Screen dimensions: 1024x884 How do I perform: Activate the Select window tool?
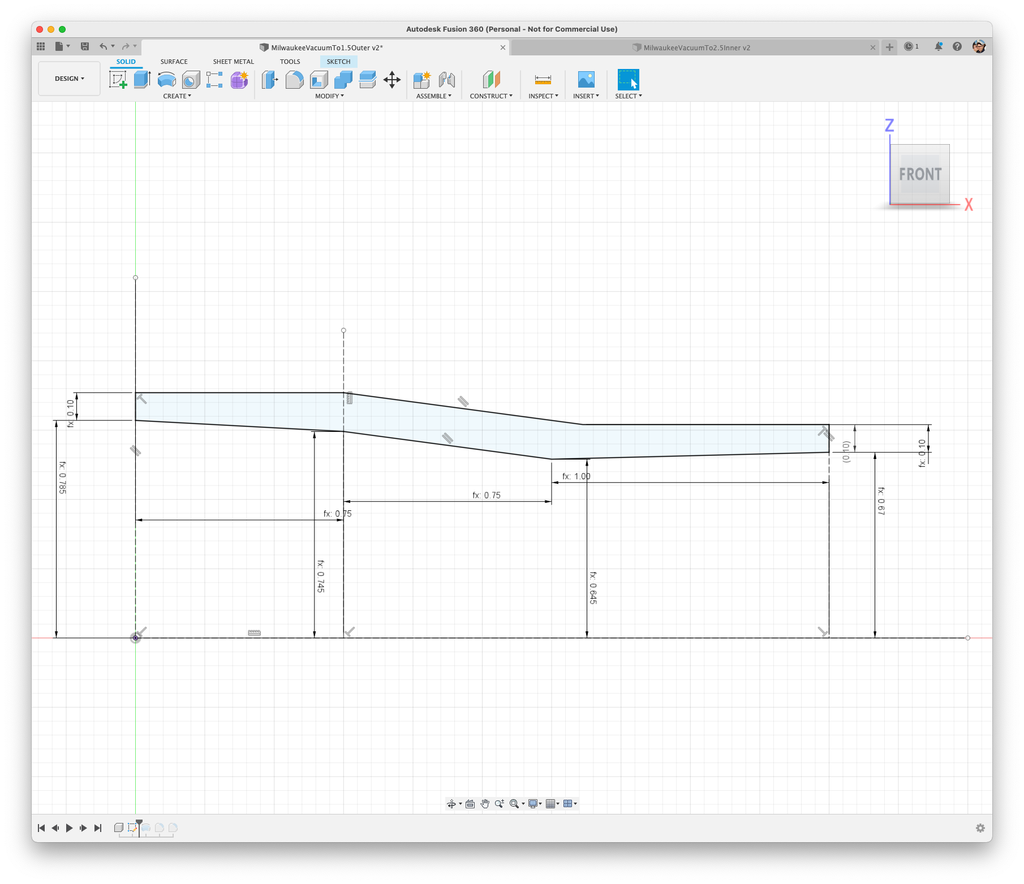pyautogui.click(x=629, y=80)
